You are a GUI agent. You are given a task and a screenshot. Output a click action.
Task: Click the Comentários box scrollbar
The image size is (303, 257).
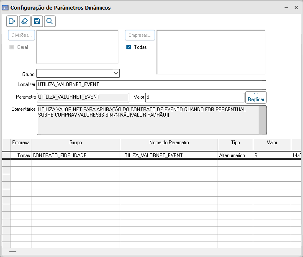pos(262,120)
